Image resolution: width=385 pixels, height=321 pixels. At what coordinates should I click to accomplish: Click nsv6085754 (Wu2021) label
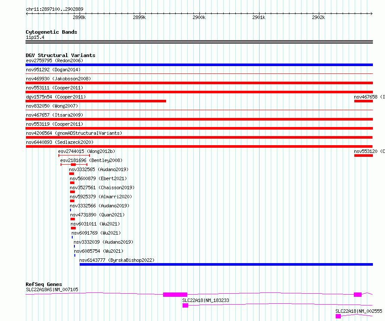pyautogui.click(x=99, y=251)
